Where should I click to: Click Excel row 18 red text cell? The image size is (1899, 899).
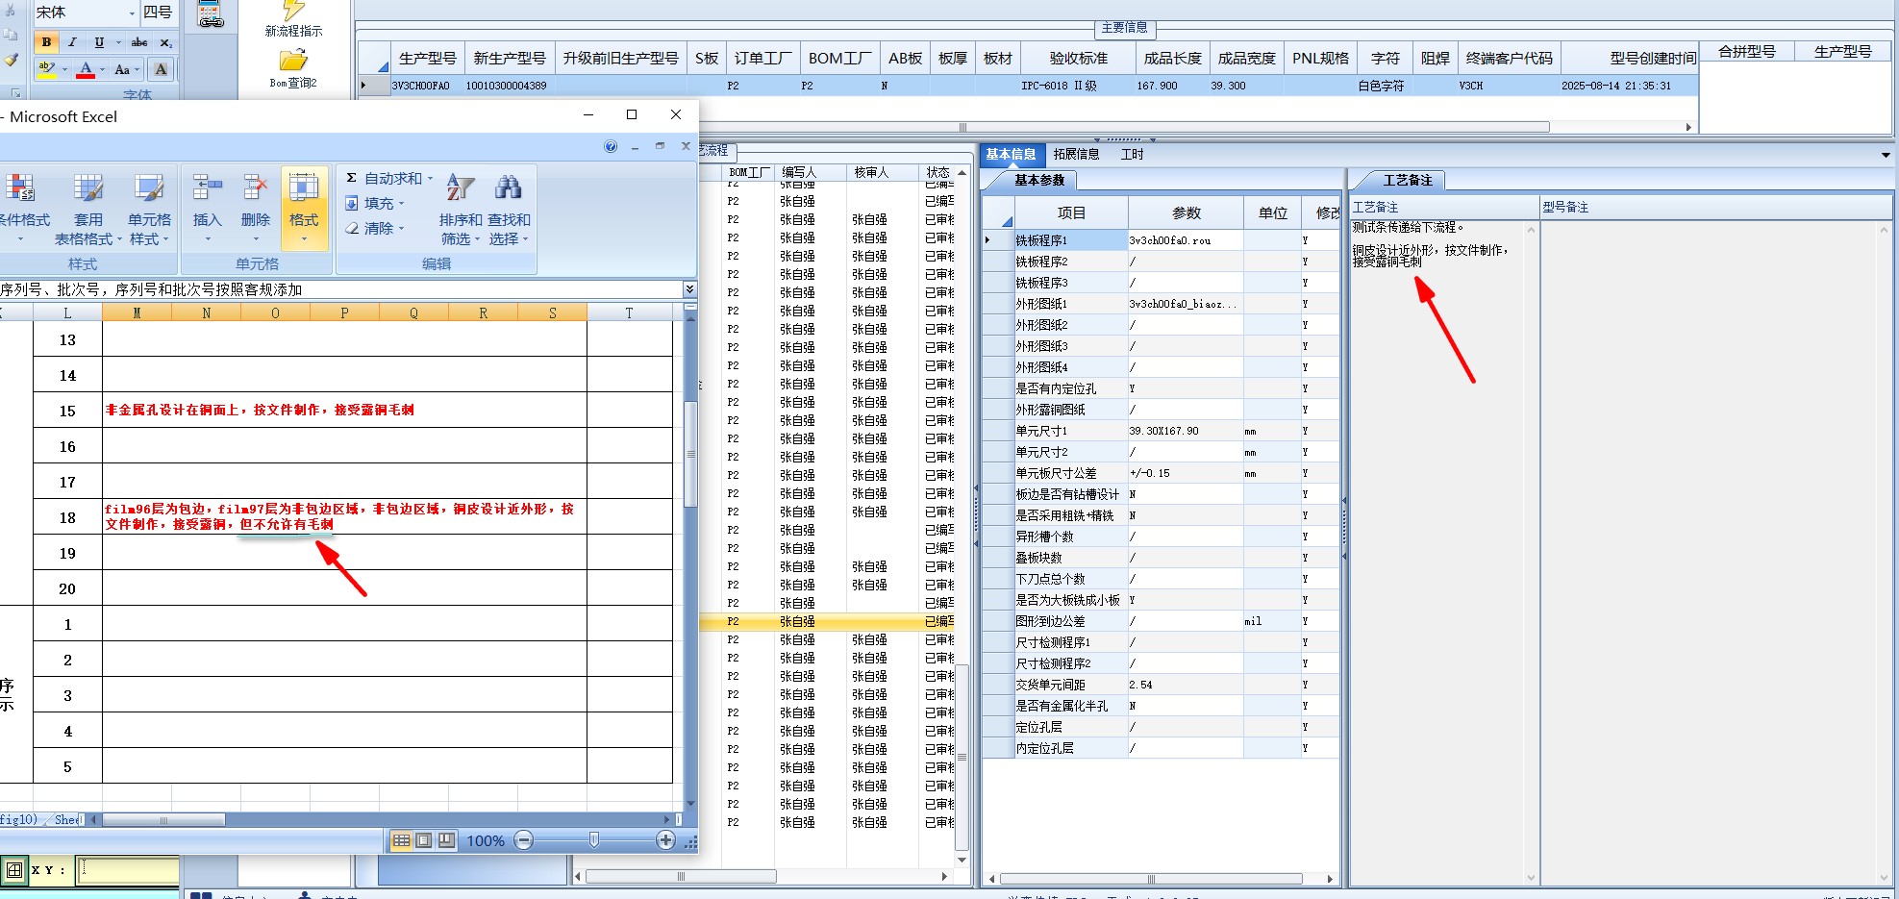[x=344, y=516]
